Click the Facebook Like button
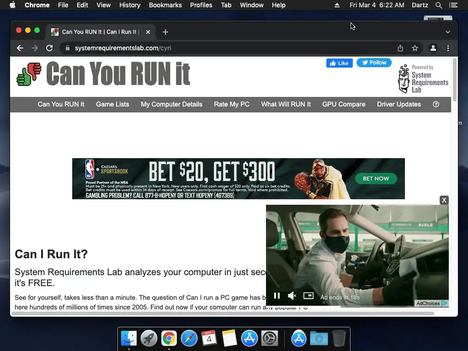 pyautogui.click(x=340, y=63)
